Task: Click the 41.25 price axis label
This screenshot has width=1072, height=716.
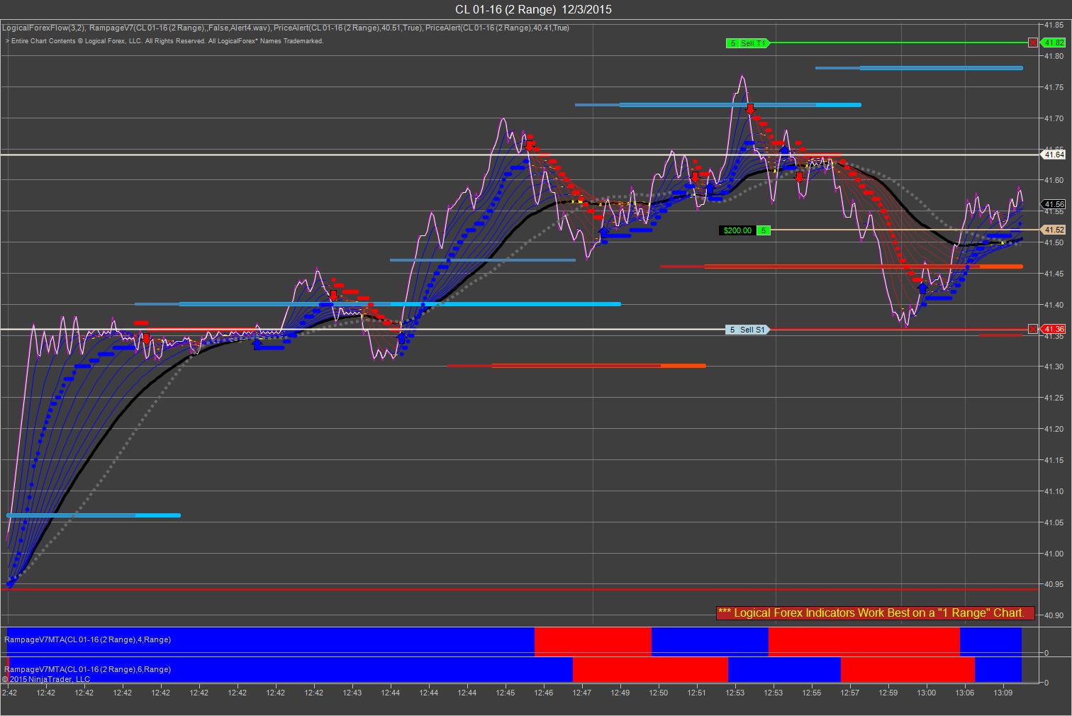Action: click(x=1054, y=398)
